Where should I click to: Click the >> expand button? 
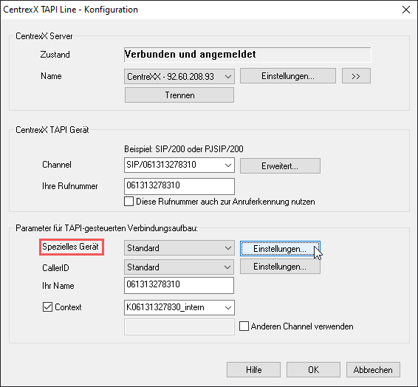[x=356, y=76]
